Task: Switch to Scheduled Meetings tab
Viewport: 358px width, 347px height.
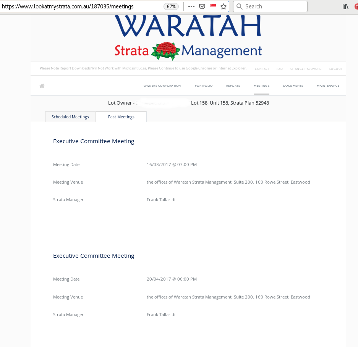Action: [x=70, y=117]
